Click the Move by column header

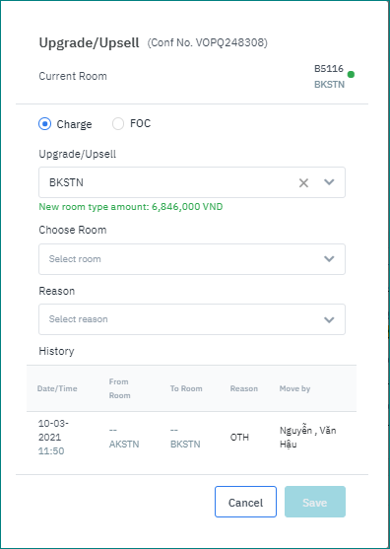coord(294,388)
